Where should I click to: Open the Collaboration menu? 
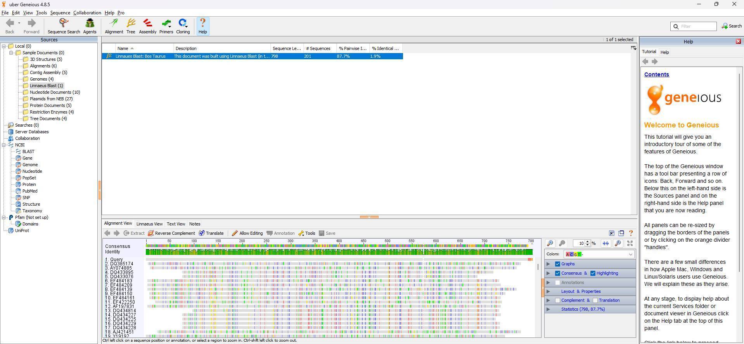tap(87, 13)
